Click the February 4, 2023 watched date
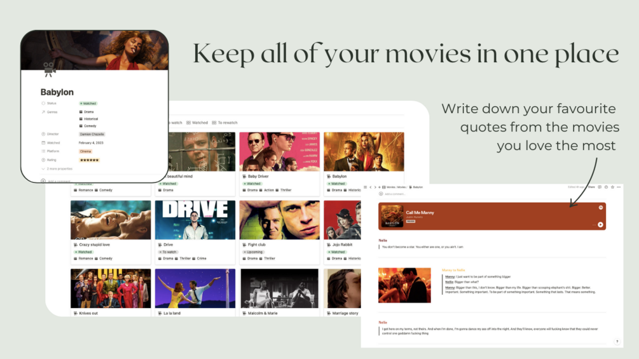This screenshot has height=359, width=639. tap(91, 143)
